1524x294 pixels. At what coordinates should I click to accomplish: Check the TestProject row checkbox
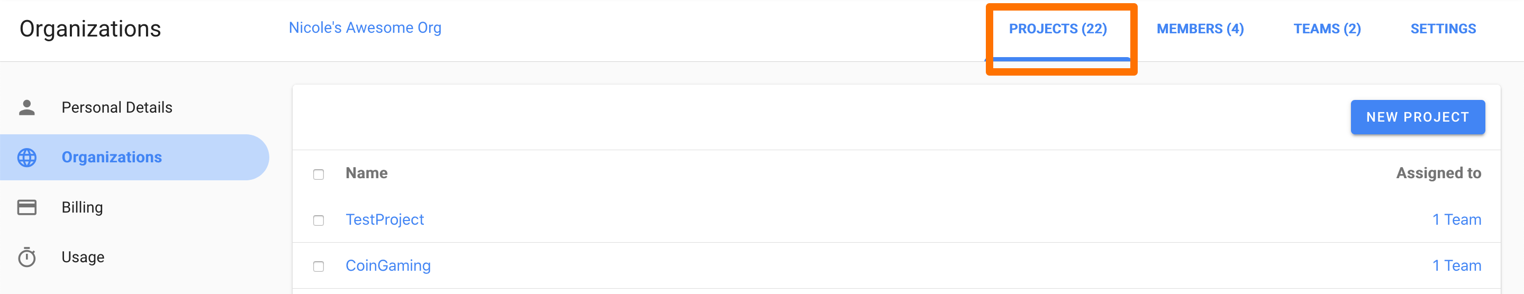(318, 220)
